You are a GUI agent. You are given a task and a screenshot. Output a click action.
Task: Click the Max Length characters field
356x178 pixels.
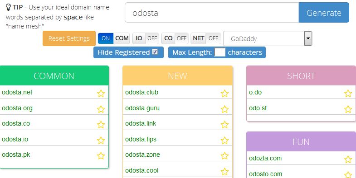(x=220, y=52)
